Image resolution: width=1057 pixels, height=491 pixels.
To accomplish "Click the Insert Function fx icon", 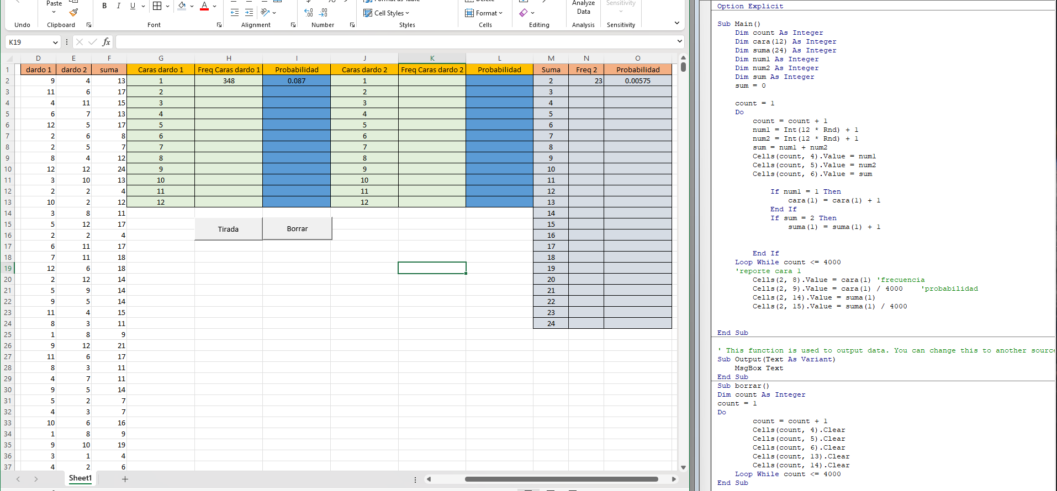I will coord(106,42).
